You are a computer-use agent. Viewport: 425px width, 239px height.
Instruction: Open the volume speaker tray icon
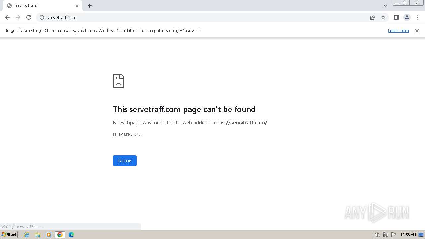click(x=377, y=235)
